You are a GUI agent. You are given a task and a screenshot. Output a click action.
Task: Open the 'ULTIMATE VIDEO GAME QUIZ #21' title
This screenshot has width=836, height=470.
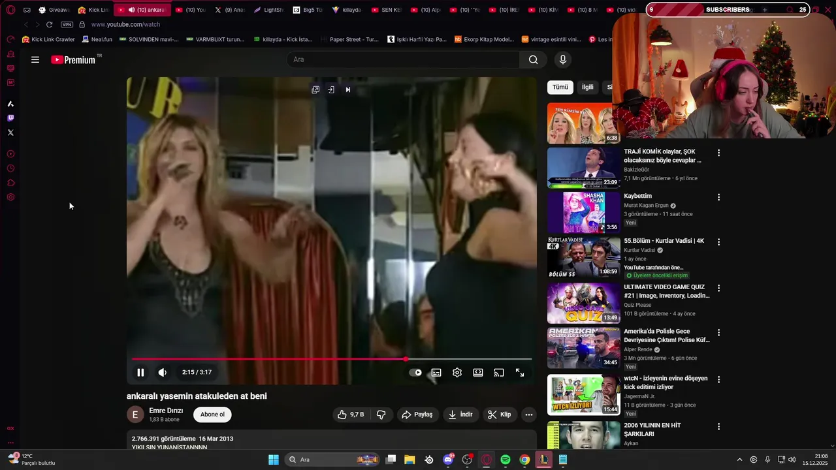[667, 291]
